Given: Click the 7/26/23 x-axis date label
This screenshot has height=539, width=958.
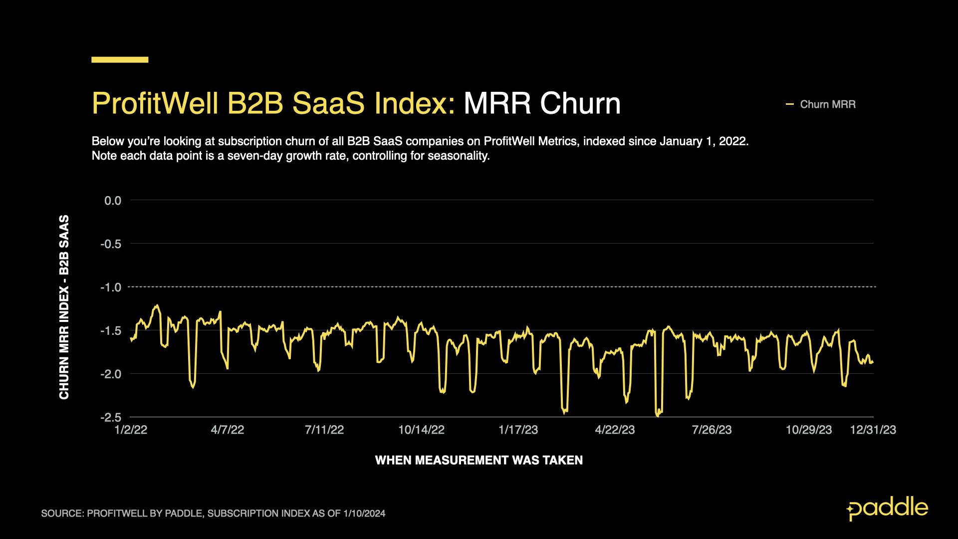Looking at the screenshot, I should [712, 430].
